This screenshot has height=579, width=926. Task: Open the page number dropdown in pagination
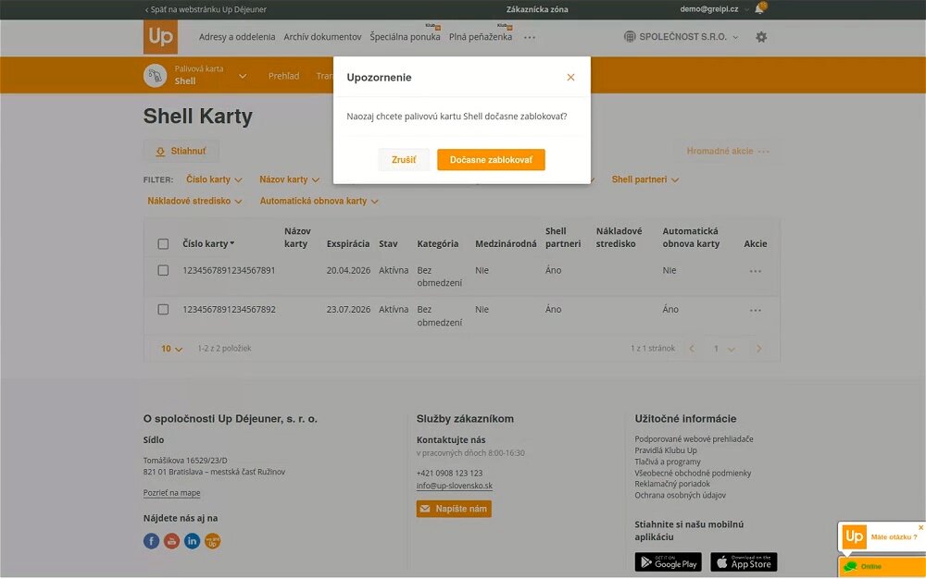(x=723, y=349)
